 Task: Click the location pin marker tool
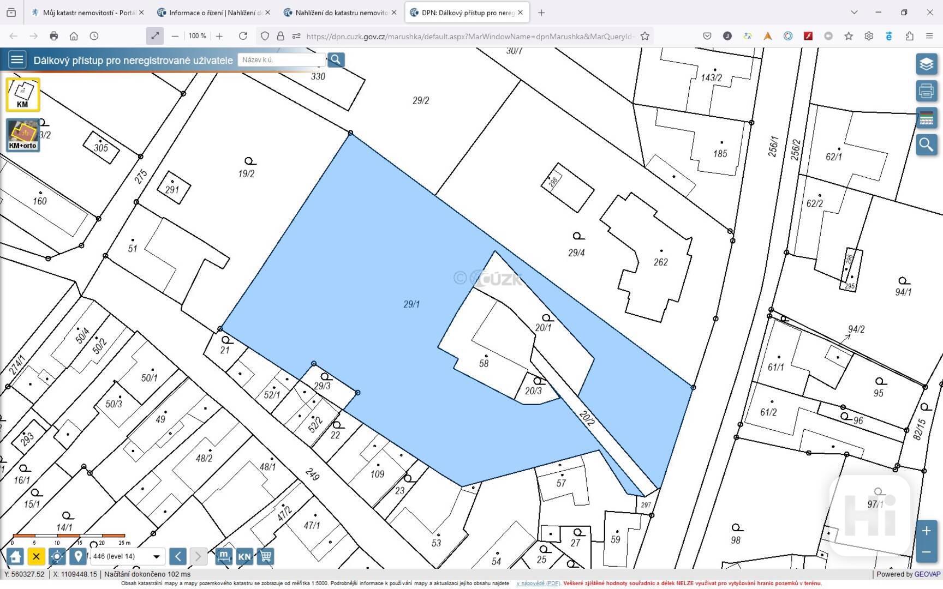[78, 556]
